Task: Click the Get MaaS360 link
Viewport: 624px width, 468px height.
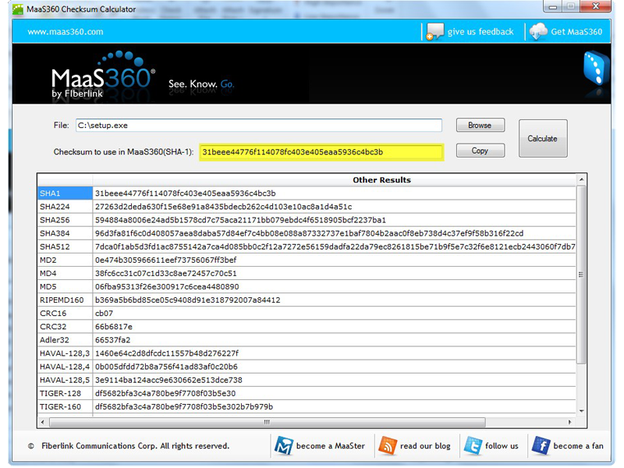Action: [576, 32]
